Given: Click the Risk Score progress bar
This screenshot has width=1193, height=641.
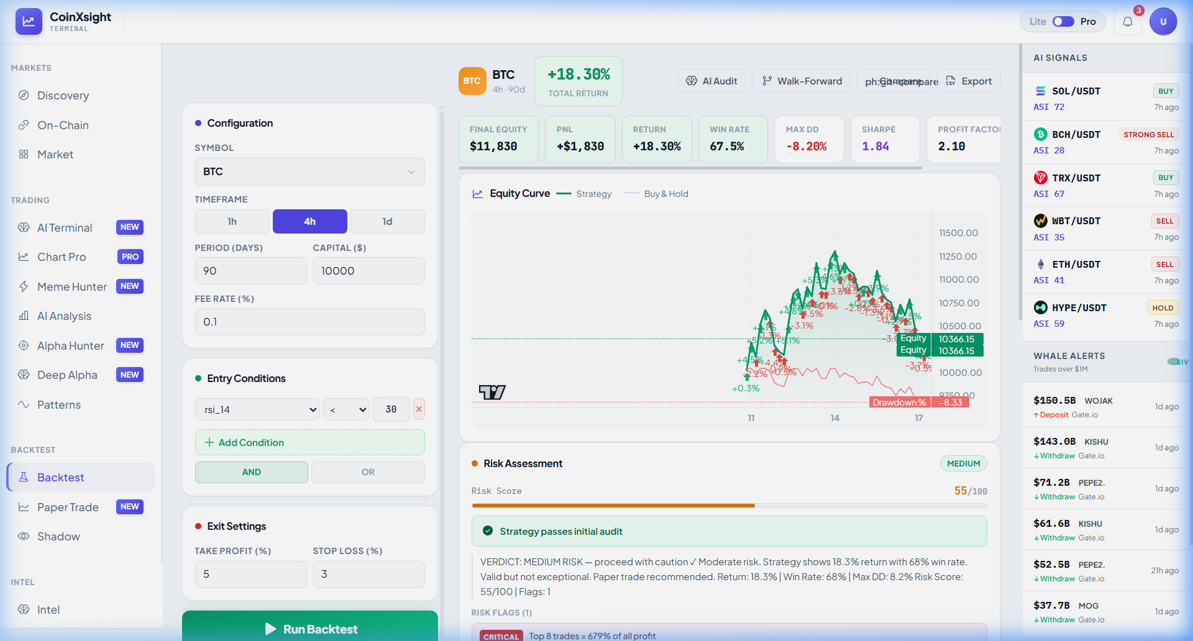Looking at the screenshot, I should click(x=729, y=506).
